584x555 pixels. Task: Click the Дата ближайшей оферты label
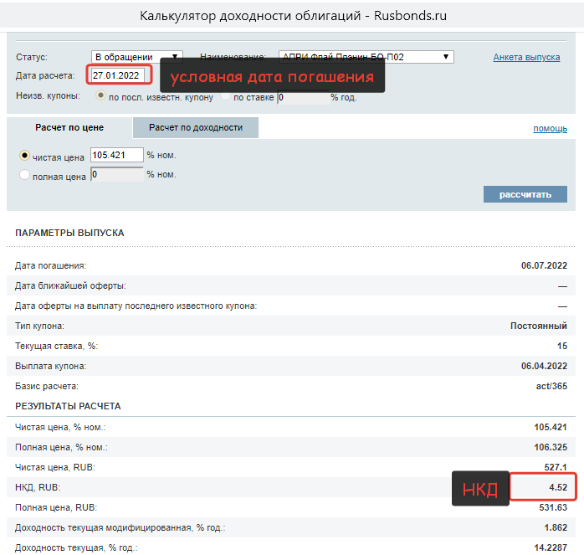[70, 286]
